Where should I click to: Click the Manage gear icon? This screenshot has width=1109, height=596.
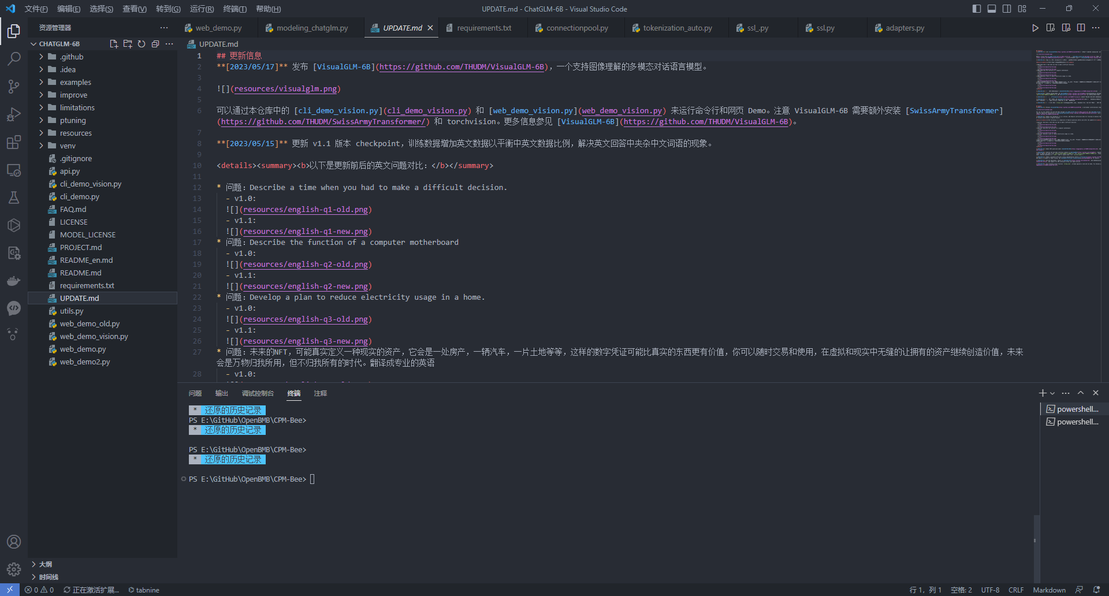coord(14,569)
